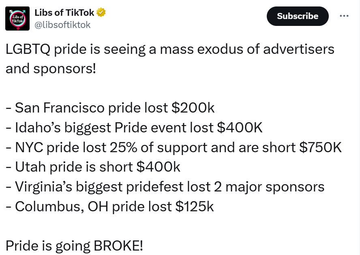The image size is (360, 255).
Task: Click the 25% figure in NYC line
Action: (124, 147)
